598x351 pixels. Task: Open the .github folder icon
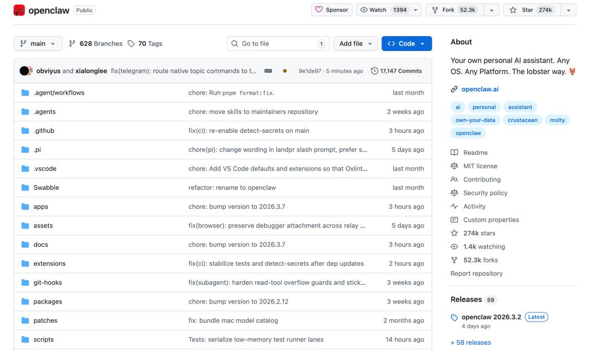25,131
